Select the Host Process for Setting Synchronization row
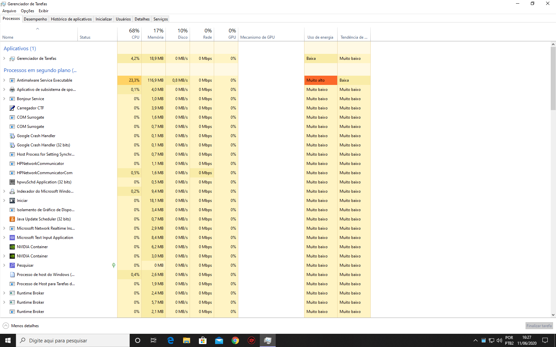 185,154
